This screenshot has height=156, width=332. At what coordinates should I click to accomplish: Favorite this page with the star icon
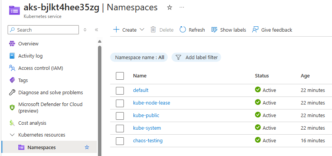[x=169, y=8]
